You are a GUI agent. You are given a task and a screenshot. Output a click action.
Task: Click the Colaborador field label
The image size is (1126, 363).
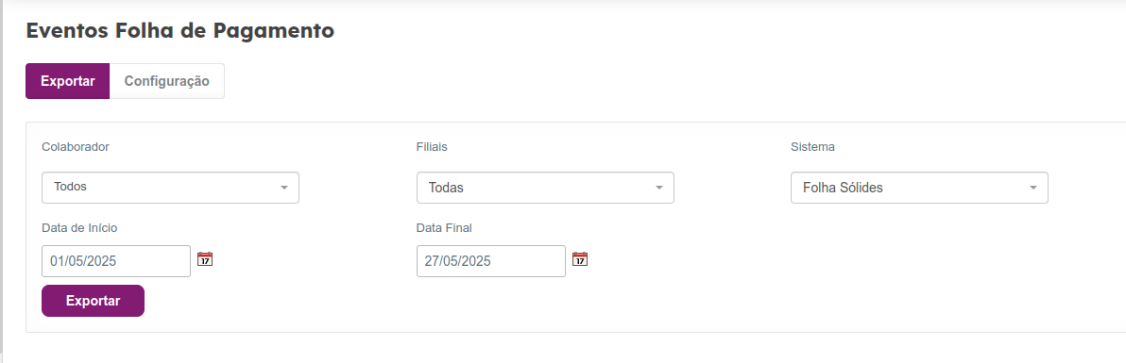76,146
